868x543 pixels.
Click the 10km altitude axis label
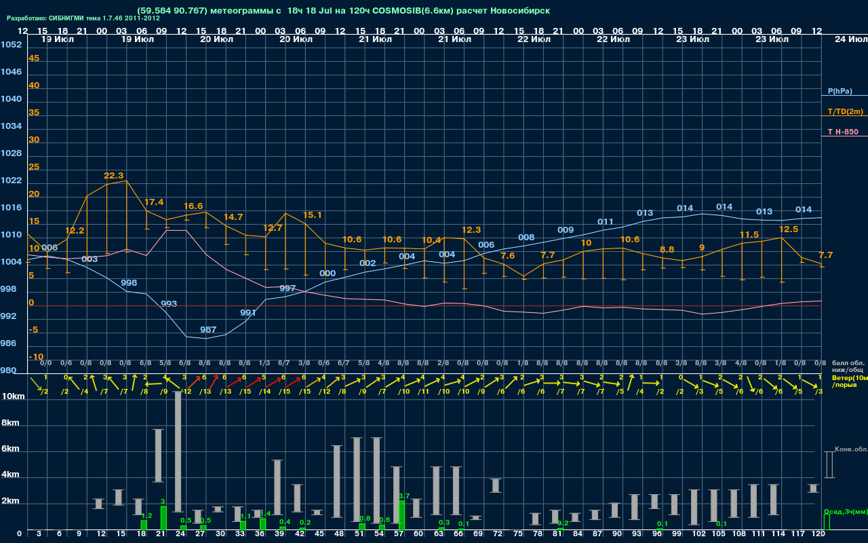14,396
